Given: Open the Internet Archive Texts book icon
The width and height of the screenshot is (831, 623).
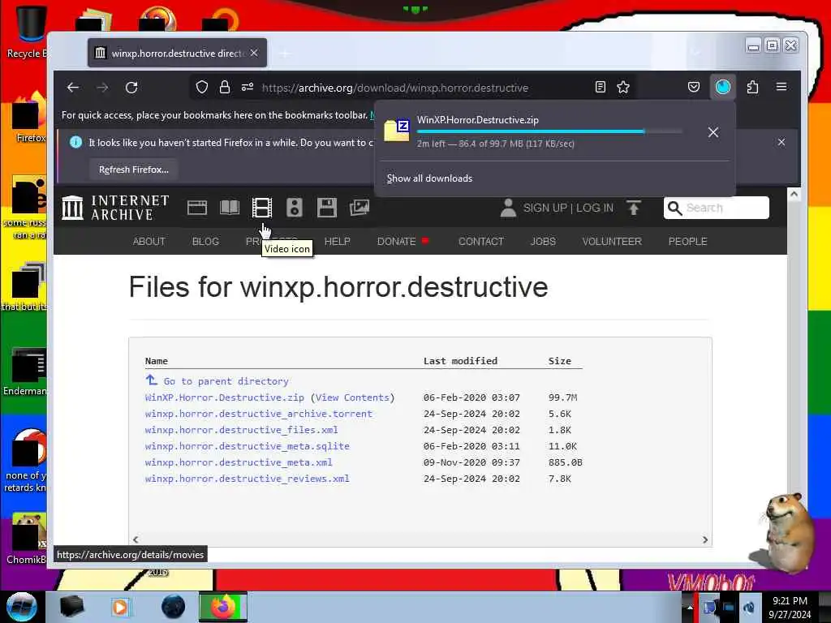Looking at the screenshot, I should (x=230, y=208).
